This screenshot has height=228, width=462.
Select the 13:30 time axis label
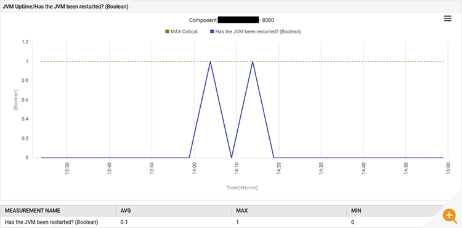[x=67, y=168]
